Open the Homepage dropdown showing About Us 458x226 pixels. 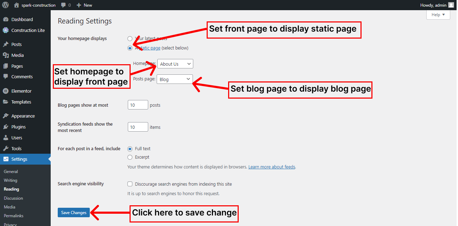[175, 64]
